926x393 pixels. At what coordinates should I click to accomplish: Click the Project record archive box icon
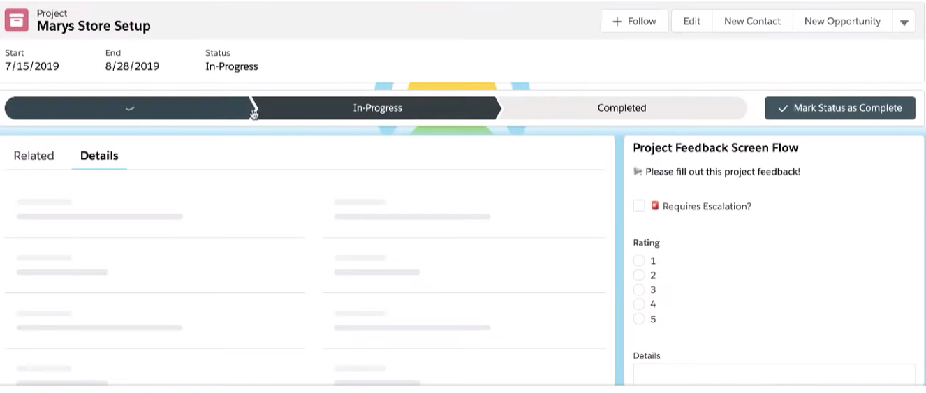point(17,21)
